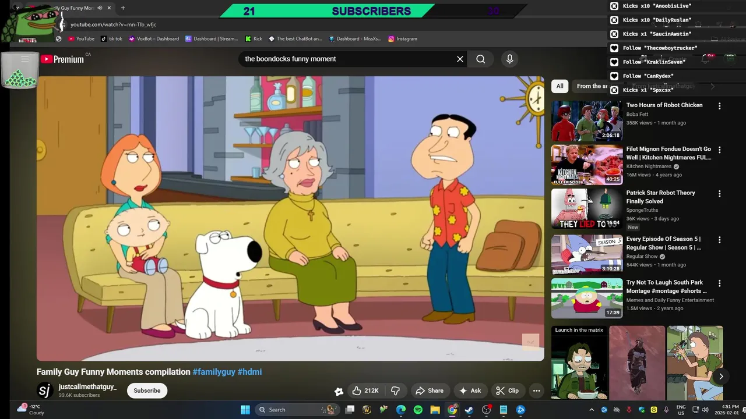Open a new browser tab

coord(123,8)
